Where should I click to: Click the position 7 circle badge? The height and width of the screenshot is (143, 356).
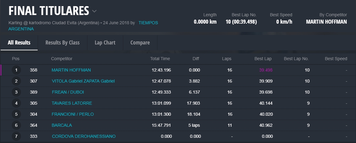coord(16,136)
